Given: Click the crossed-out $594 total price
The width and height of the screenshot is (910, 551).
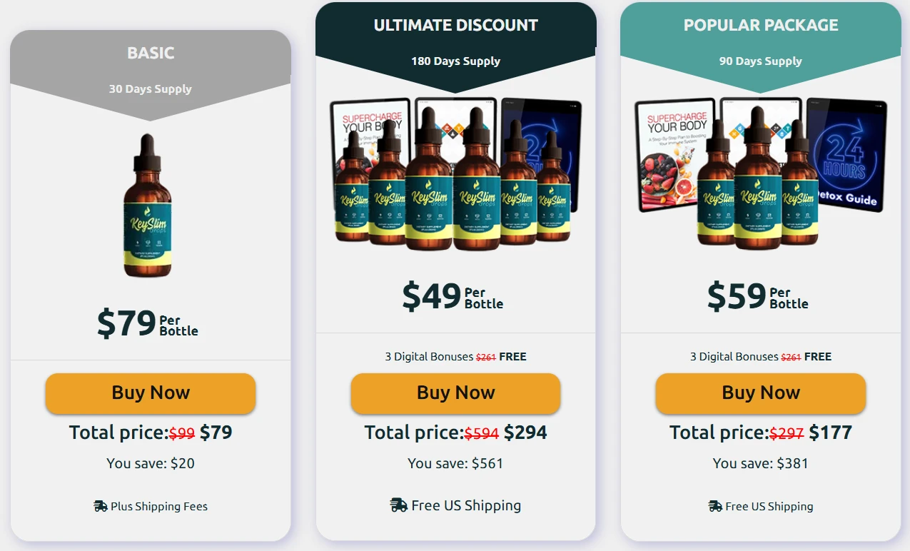Looking at the screenshot, I should (x=482, y=433).
